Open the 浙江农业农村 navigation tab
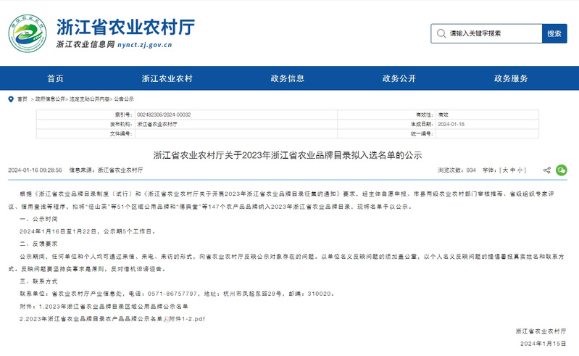Image resolution: width=579 pixels, height=356 pixels. 167,78
